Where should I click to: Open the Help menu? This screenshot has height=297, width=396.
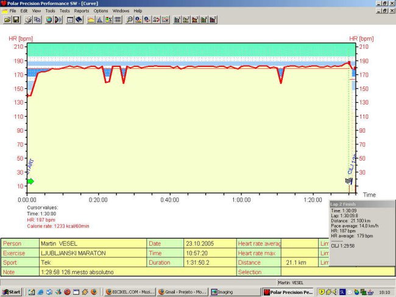coord(138,11)
